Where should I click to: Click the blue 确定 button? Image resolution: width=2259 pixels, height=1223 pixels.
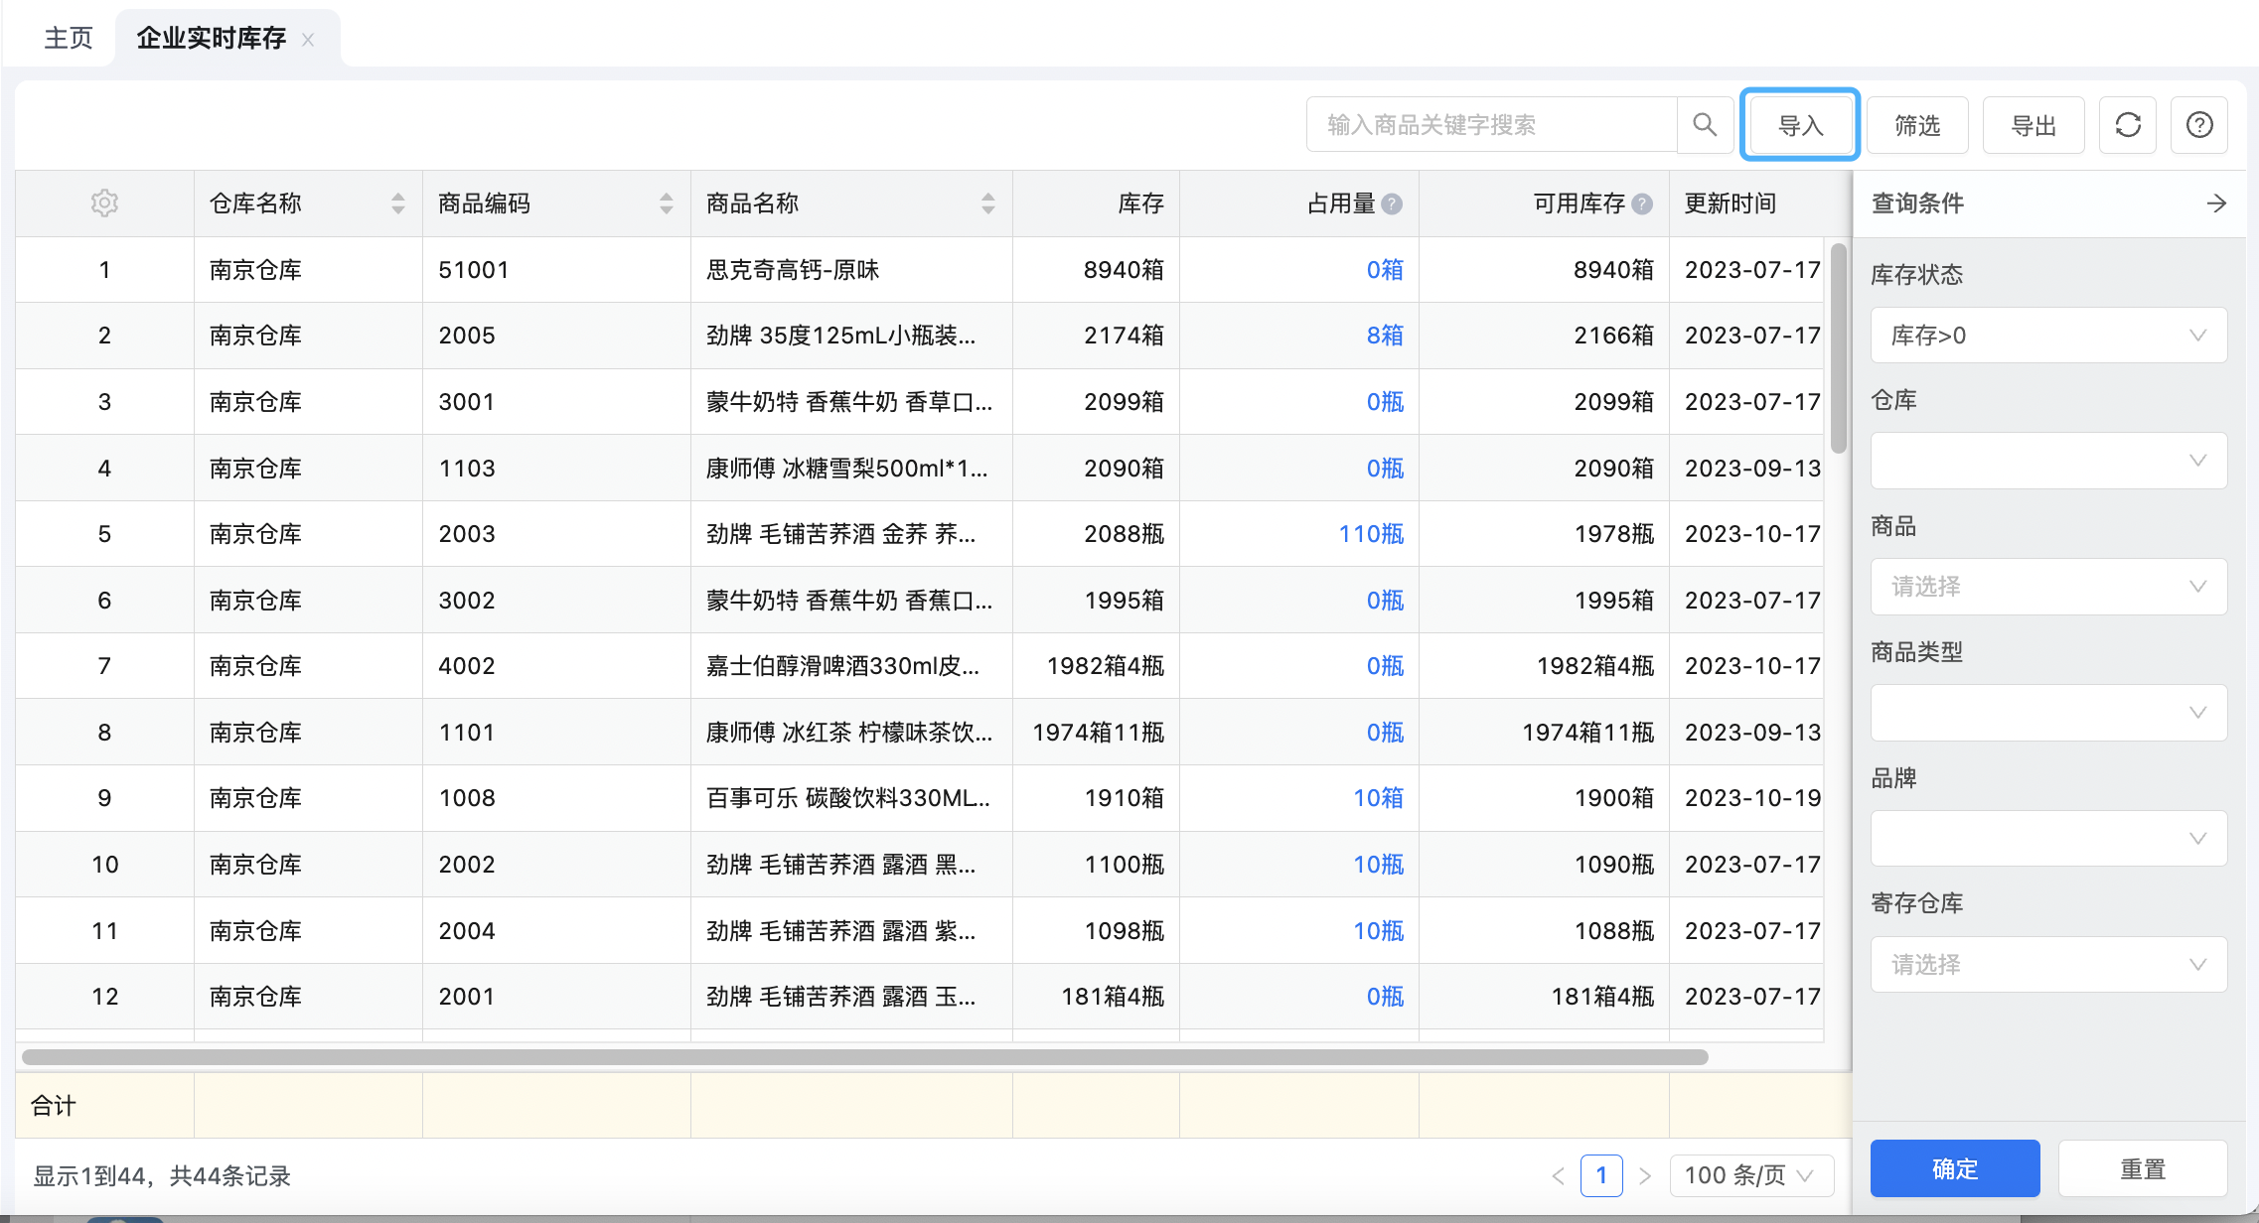(x=1955, y=1168)
